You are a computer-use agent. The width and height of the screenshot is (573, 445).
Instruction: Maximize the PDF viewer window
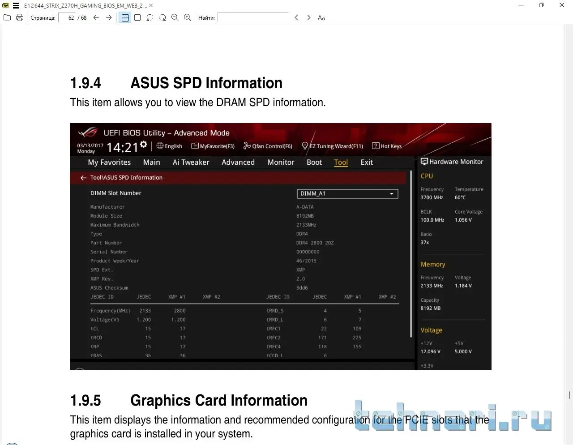pyautogui.click(x=541, y=5)
